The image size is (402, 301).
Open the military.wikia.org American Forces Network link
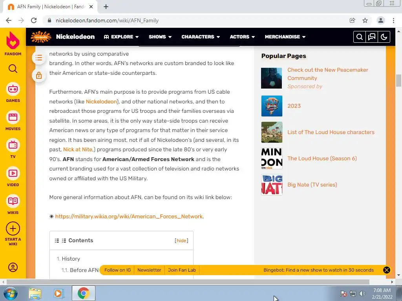[x=129, y=216]
